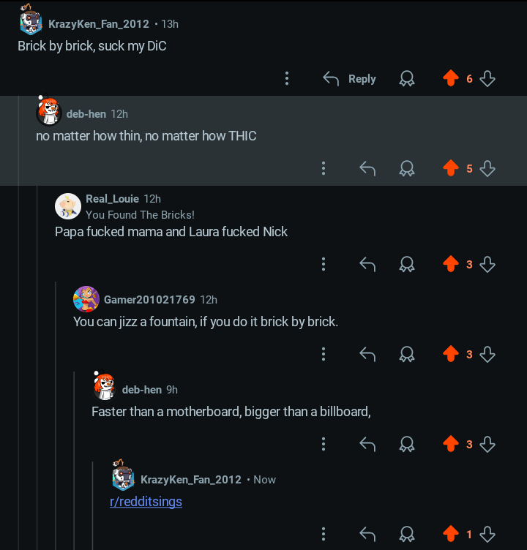Award deb-hen's 'no matter how thin' comment

click(x=406, y=168)
